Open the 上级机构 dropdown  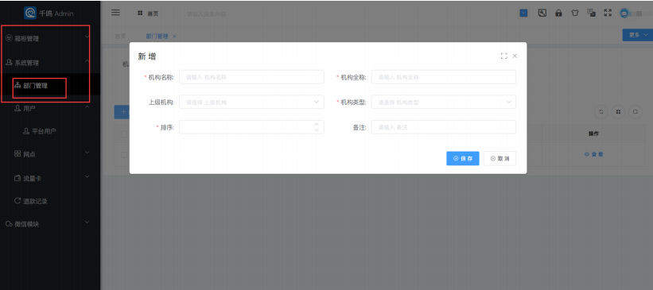251,102
